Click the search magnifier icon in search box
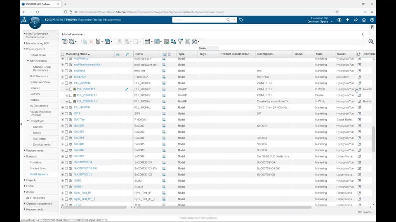The height and width of the screenshot is (222, 396). (228, 20)
